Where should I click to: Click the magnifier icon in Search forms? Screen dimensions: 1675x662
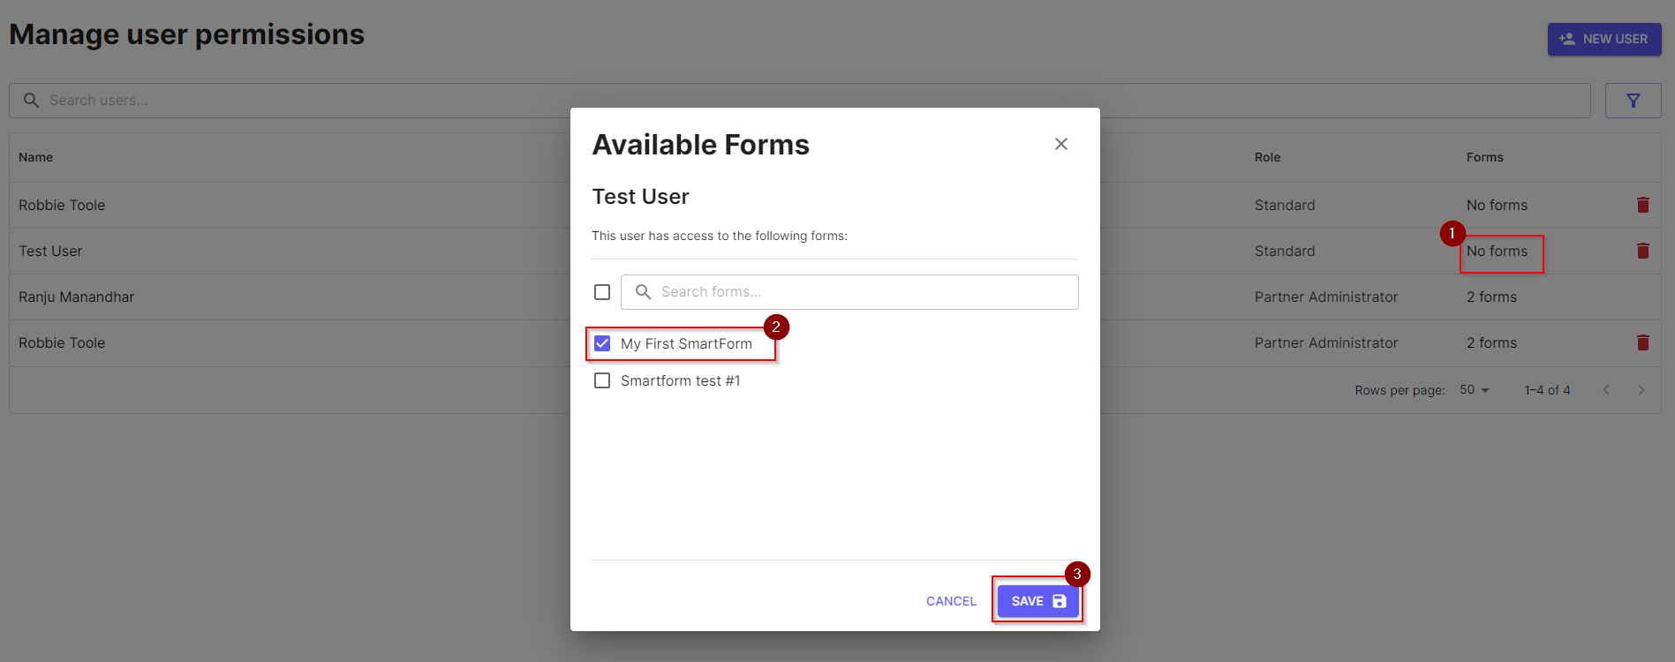643,292
